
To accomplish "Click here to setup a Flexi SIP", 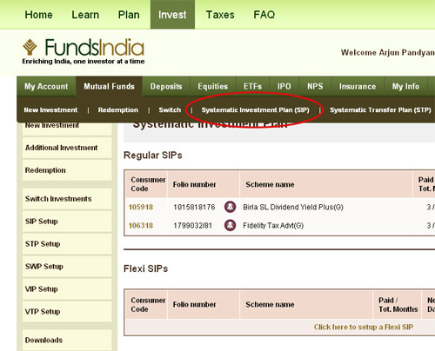I will click(364, 327).
